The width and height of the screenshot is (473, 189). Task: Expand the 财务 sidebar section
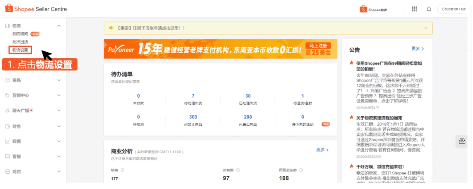coord(59,126)
